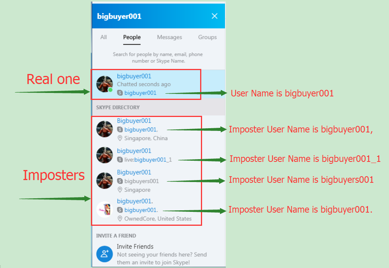Open 'bigbuyer001.' display name above OwnedCore
The image size is (389, 268).
pos(135,201)
